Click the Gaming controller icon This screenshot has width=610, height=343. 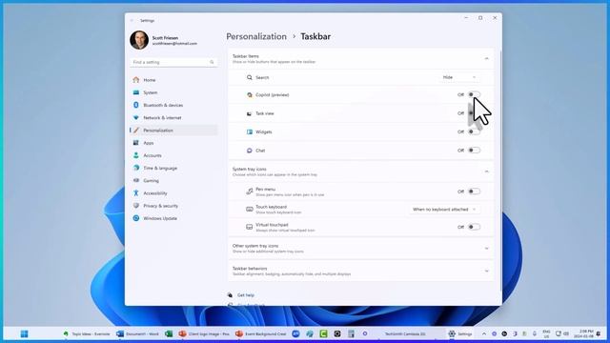(x=136, y=180)
